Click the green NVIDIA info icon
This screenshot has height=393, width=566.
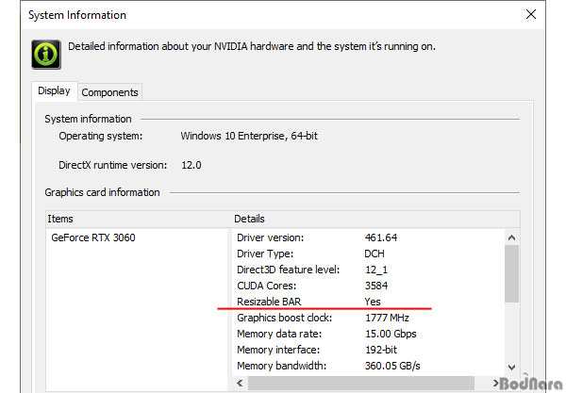(46, 55)
